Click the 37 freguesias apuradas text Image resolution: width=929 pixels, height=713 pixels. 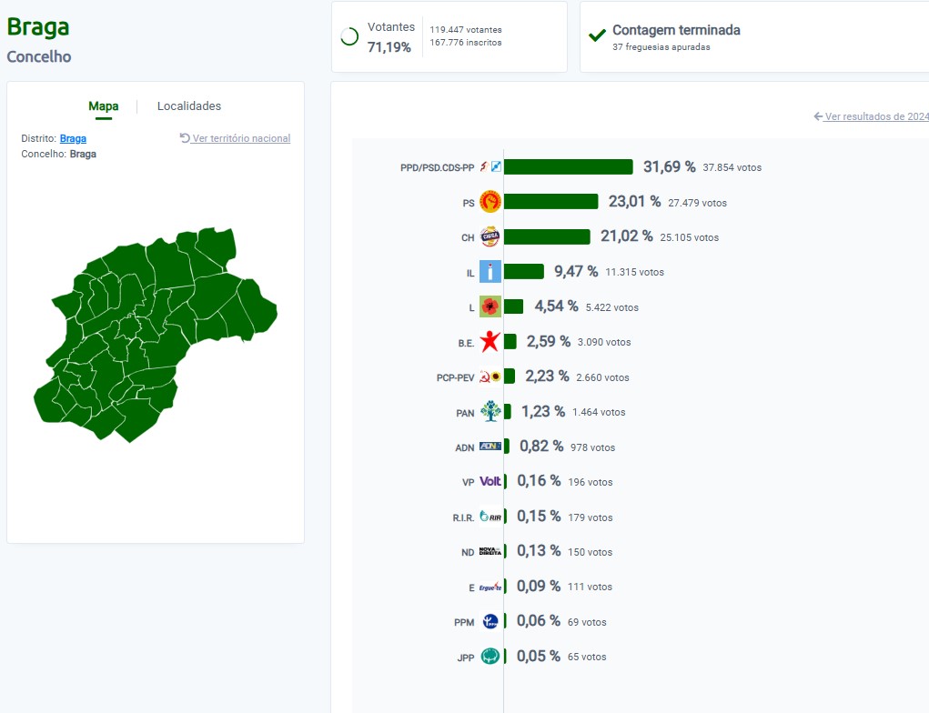(661, 46)
